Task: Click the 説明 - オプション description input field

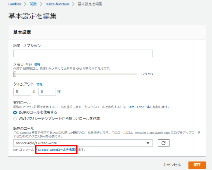Action: 83,53
